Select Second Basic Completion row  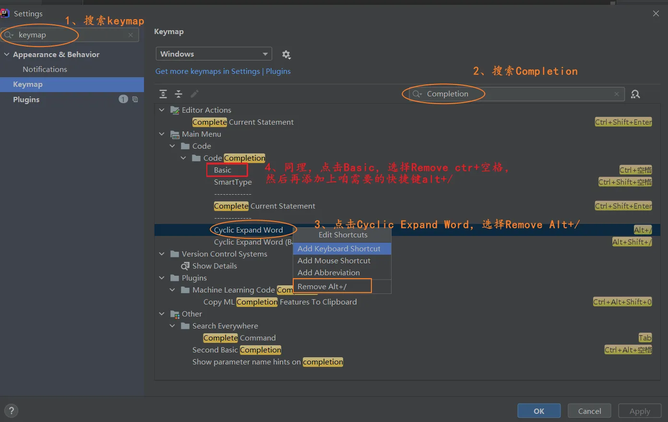(x=237, y=350)
